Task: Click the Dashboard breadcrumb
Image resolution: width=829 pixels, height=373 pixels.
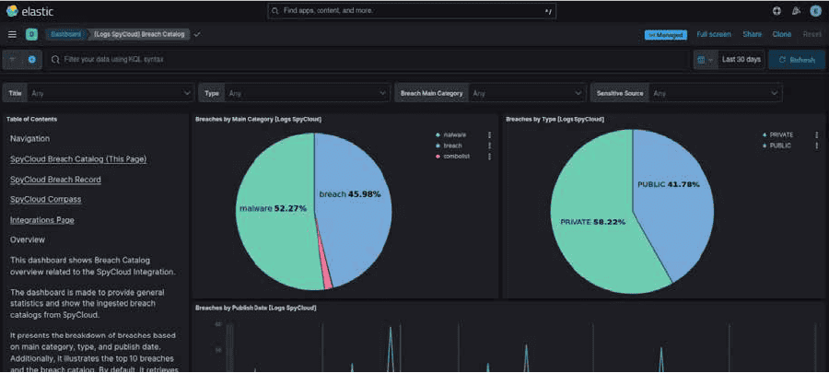Action: point(65,34)
